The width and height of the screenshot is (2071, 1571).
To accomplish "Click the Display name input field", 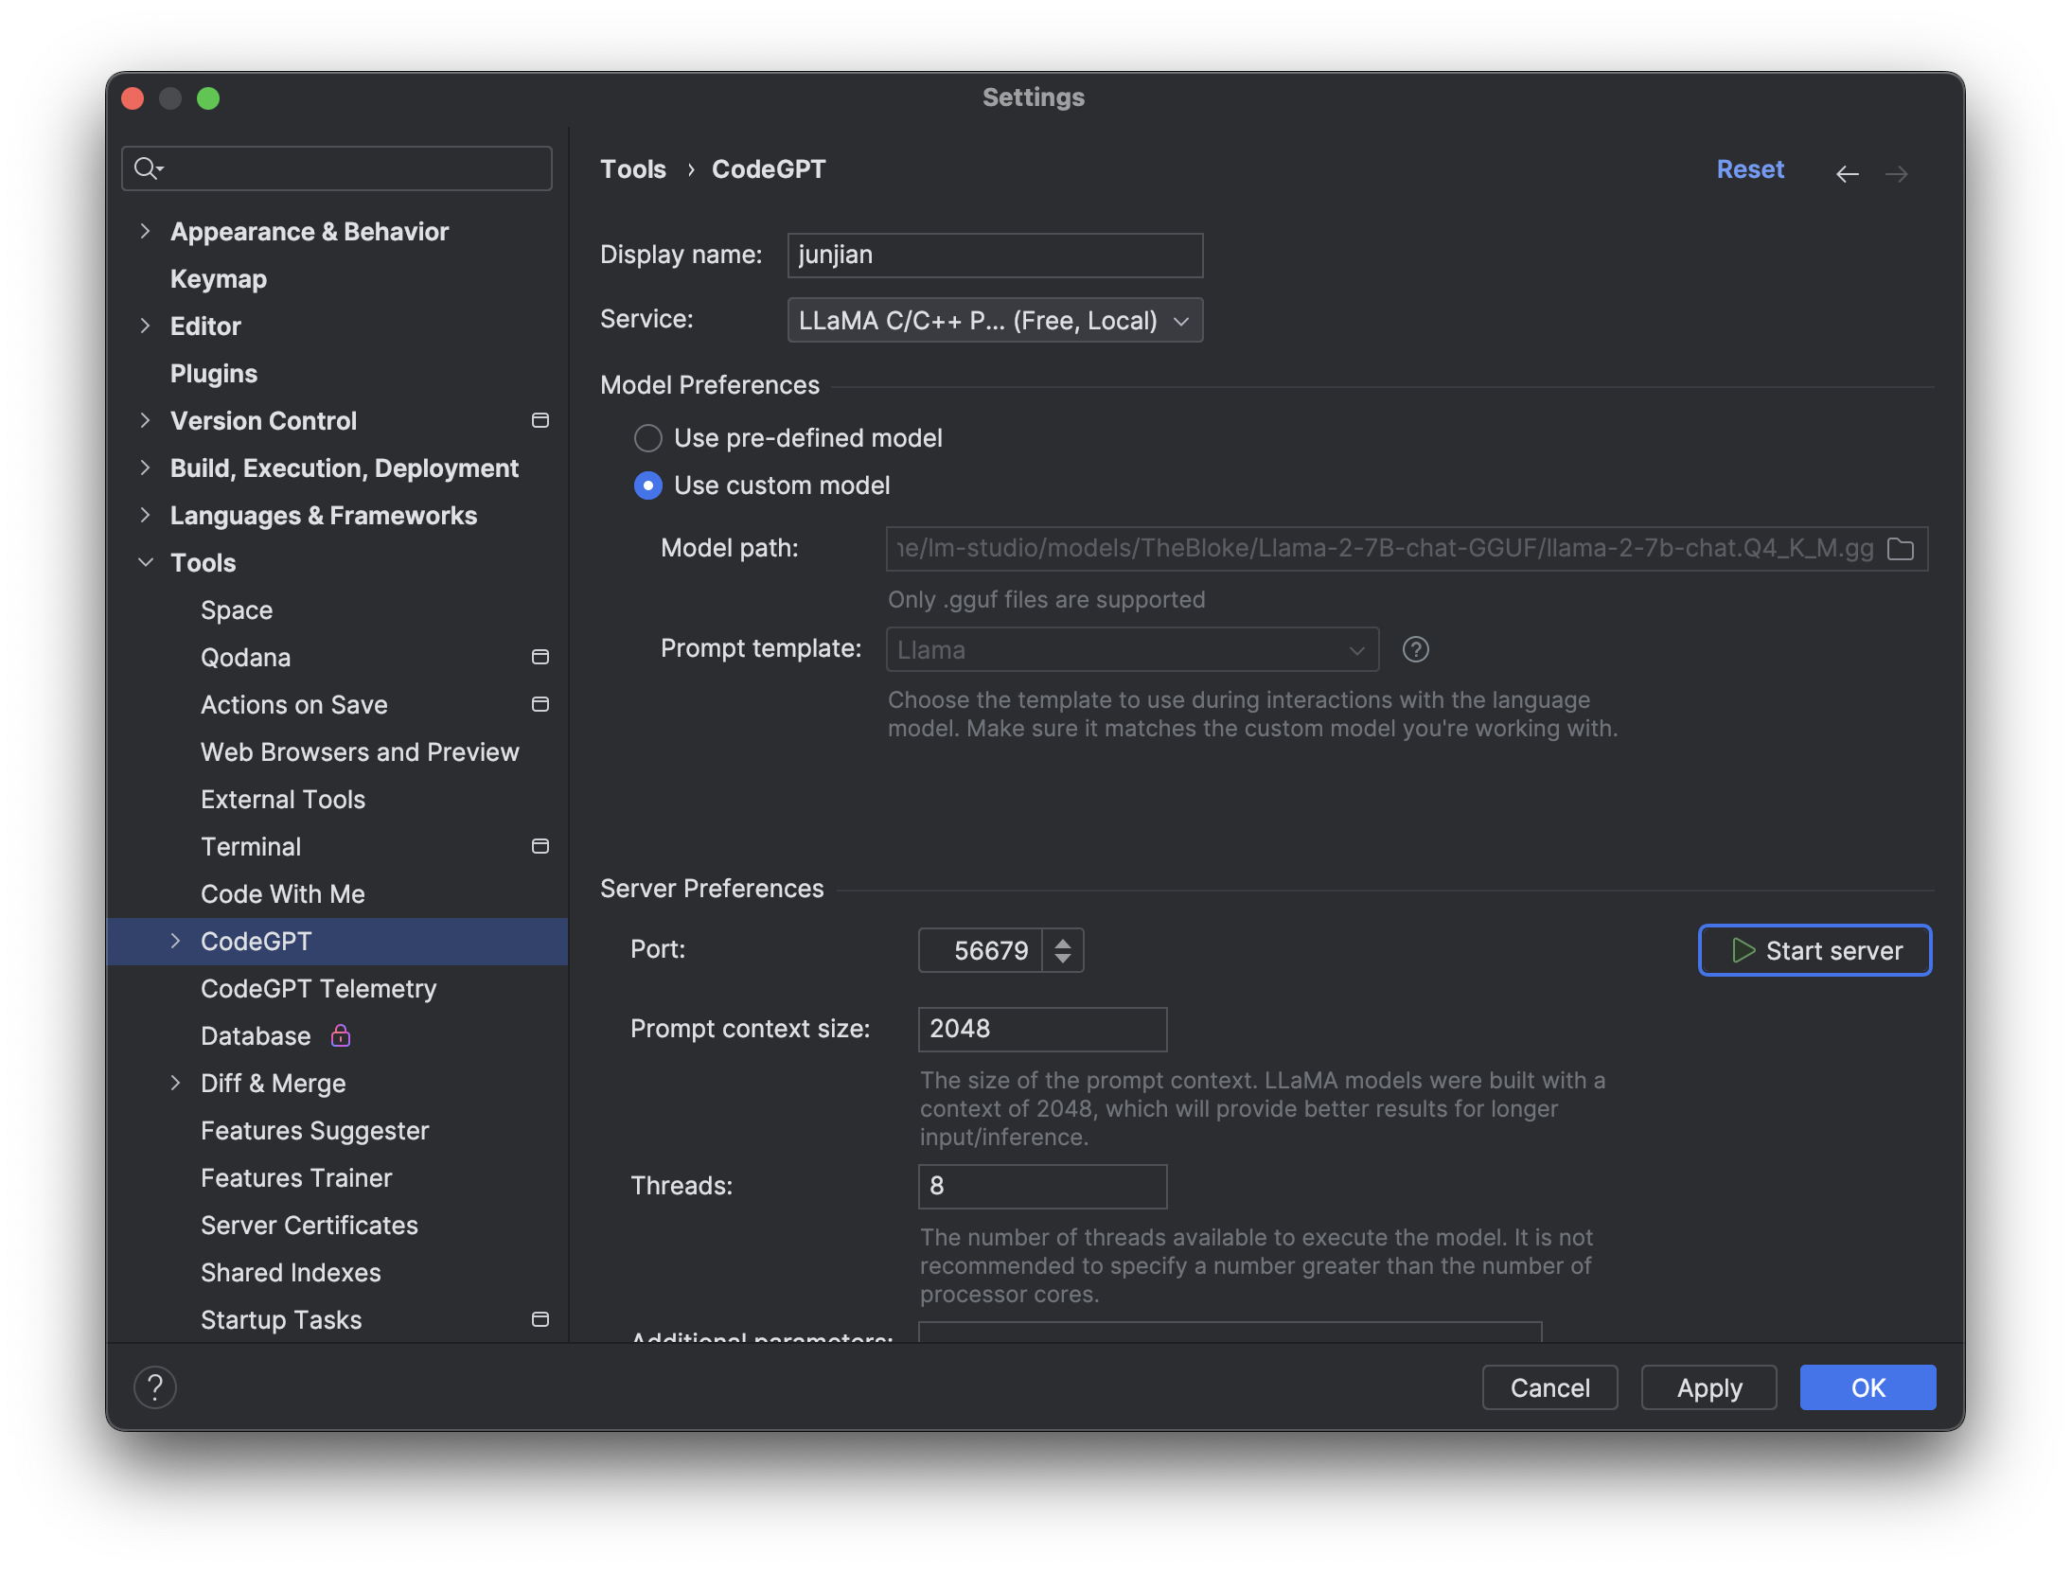I will [994, 256].
